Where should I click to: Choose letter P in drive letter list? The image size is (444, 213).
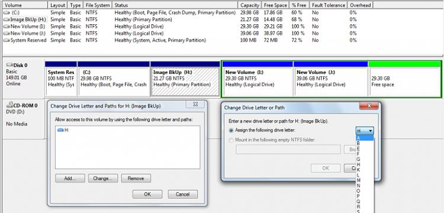365,196
